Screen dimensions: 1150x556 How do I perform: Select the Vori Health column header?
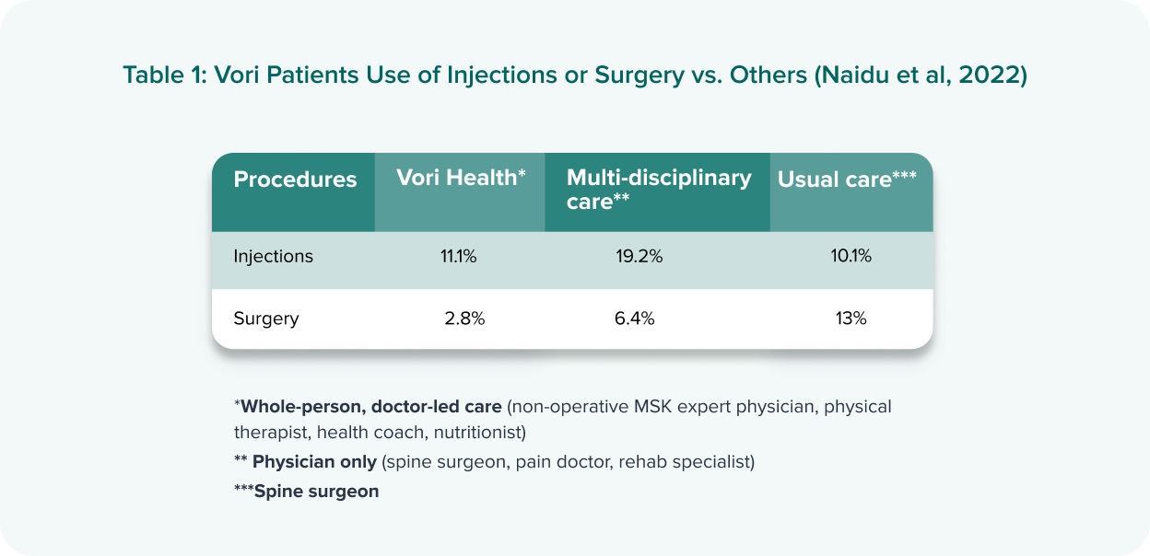click(461, 178)
